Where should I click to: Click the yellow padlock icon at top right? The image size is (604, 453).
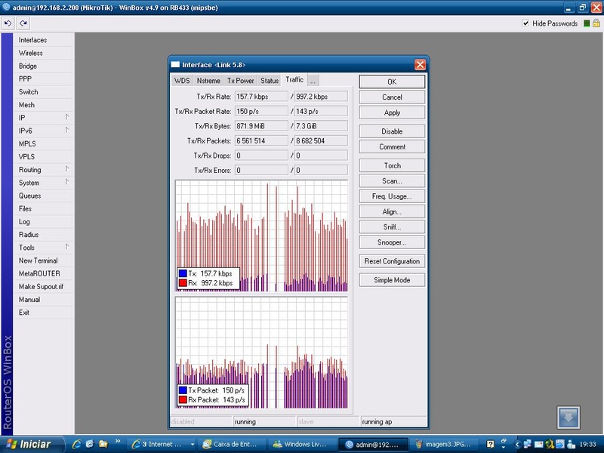pyautogui.click(x=596, y=23)
